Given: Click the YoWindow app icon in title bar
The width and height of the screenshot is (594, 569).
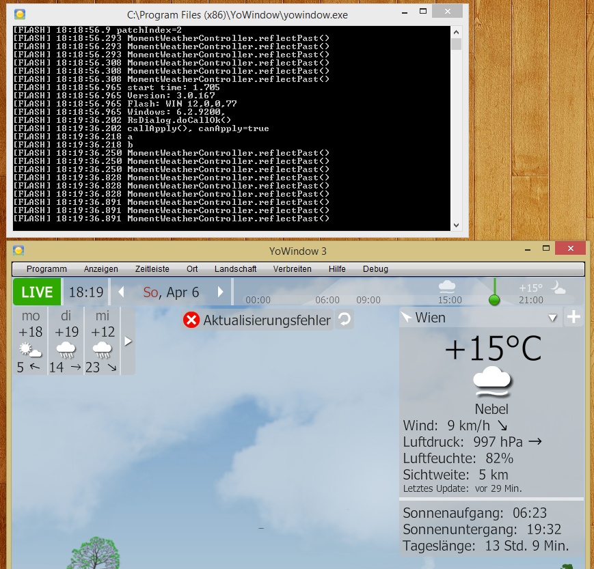Looking at the screenshot, I should point(18,251).
